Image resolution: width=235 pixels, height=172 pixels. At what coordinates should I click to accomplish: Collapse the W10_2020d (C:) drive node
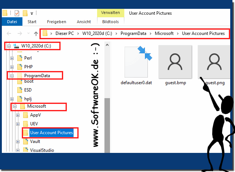coord(9,46)
